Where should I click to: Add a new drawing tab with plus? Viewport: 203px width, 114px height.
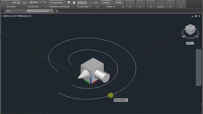[57, 11]
